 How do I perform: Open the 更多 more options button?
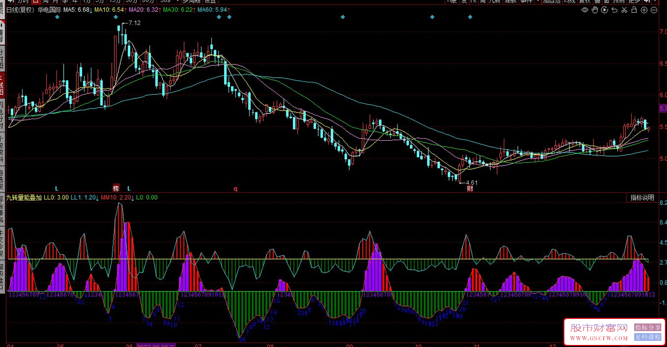(x=634, y=2)
